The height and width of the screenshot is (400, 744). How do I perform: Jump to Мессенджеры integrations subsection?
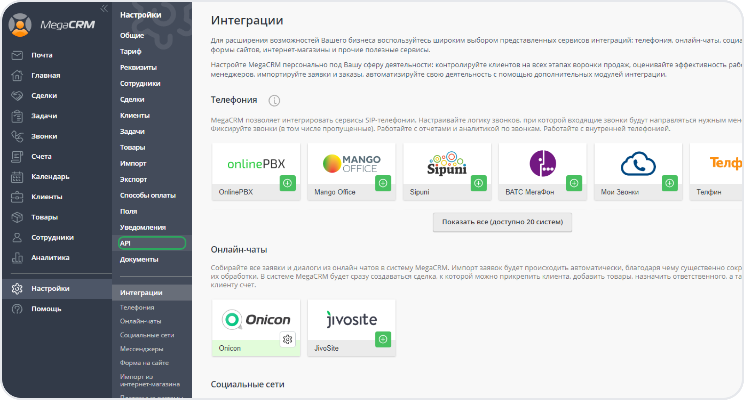point(141,349)
